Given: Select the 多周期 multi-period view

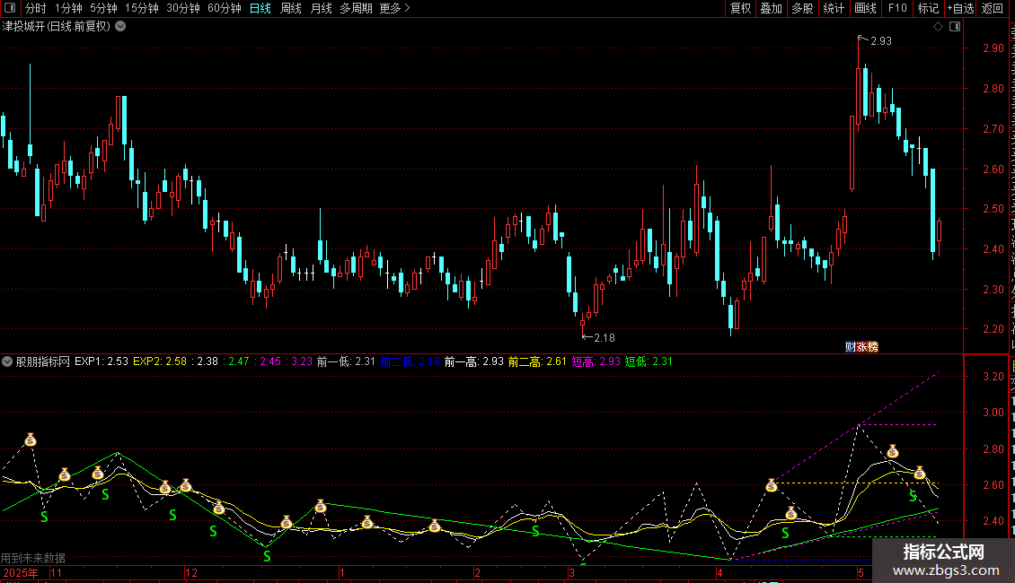Looking at the screenshot, I should point(356,8).
